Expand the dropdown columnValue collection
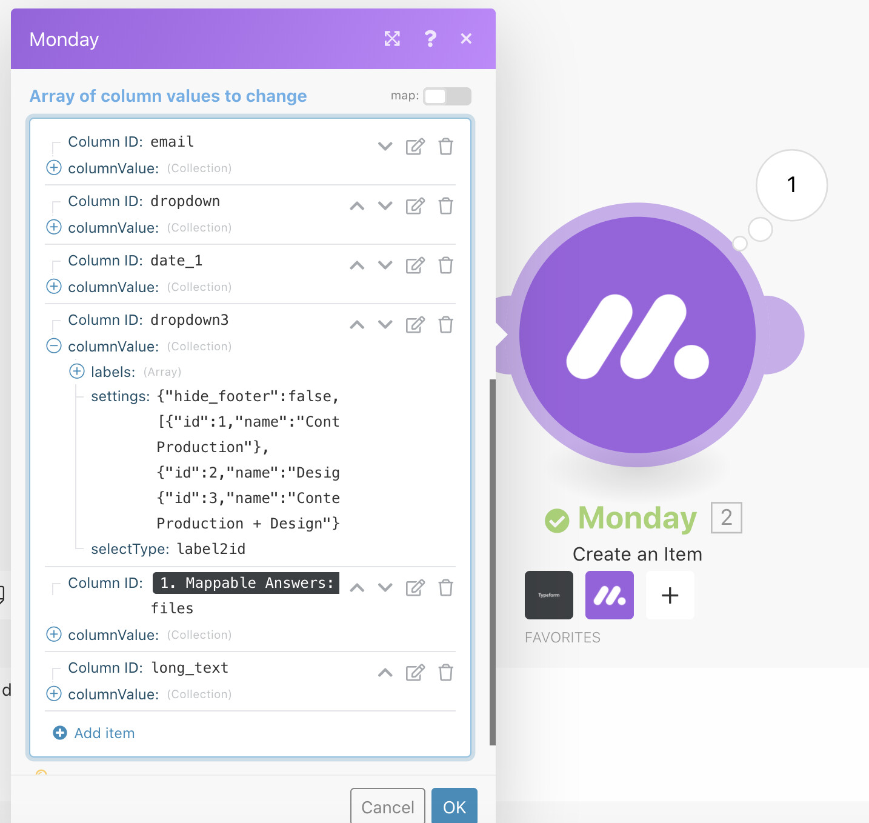Image resolution: width=869 pixels, height=823 pixels. [54, 227]
